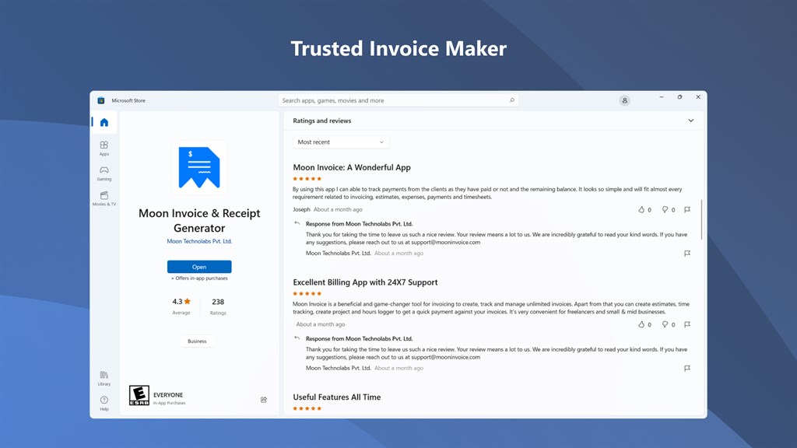This screenshot has width=797, height=448.
Task: Open the user account profile icon
Action: (625, 100)
